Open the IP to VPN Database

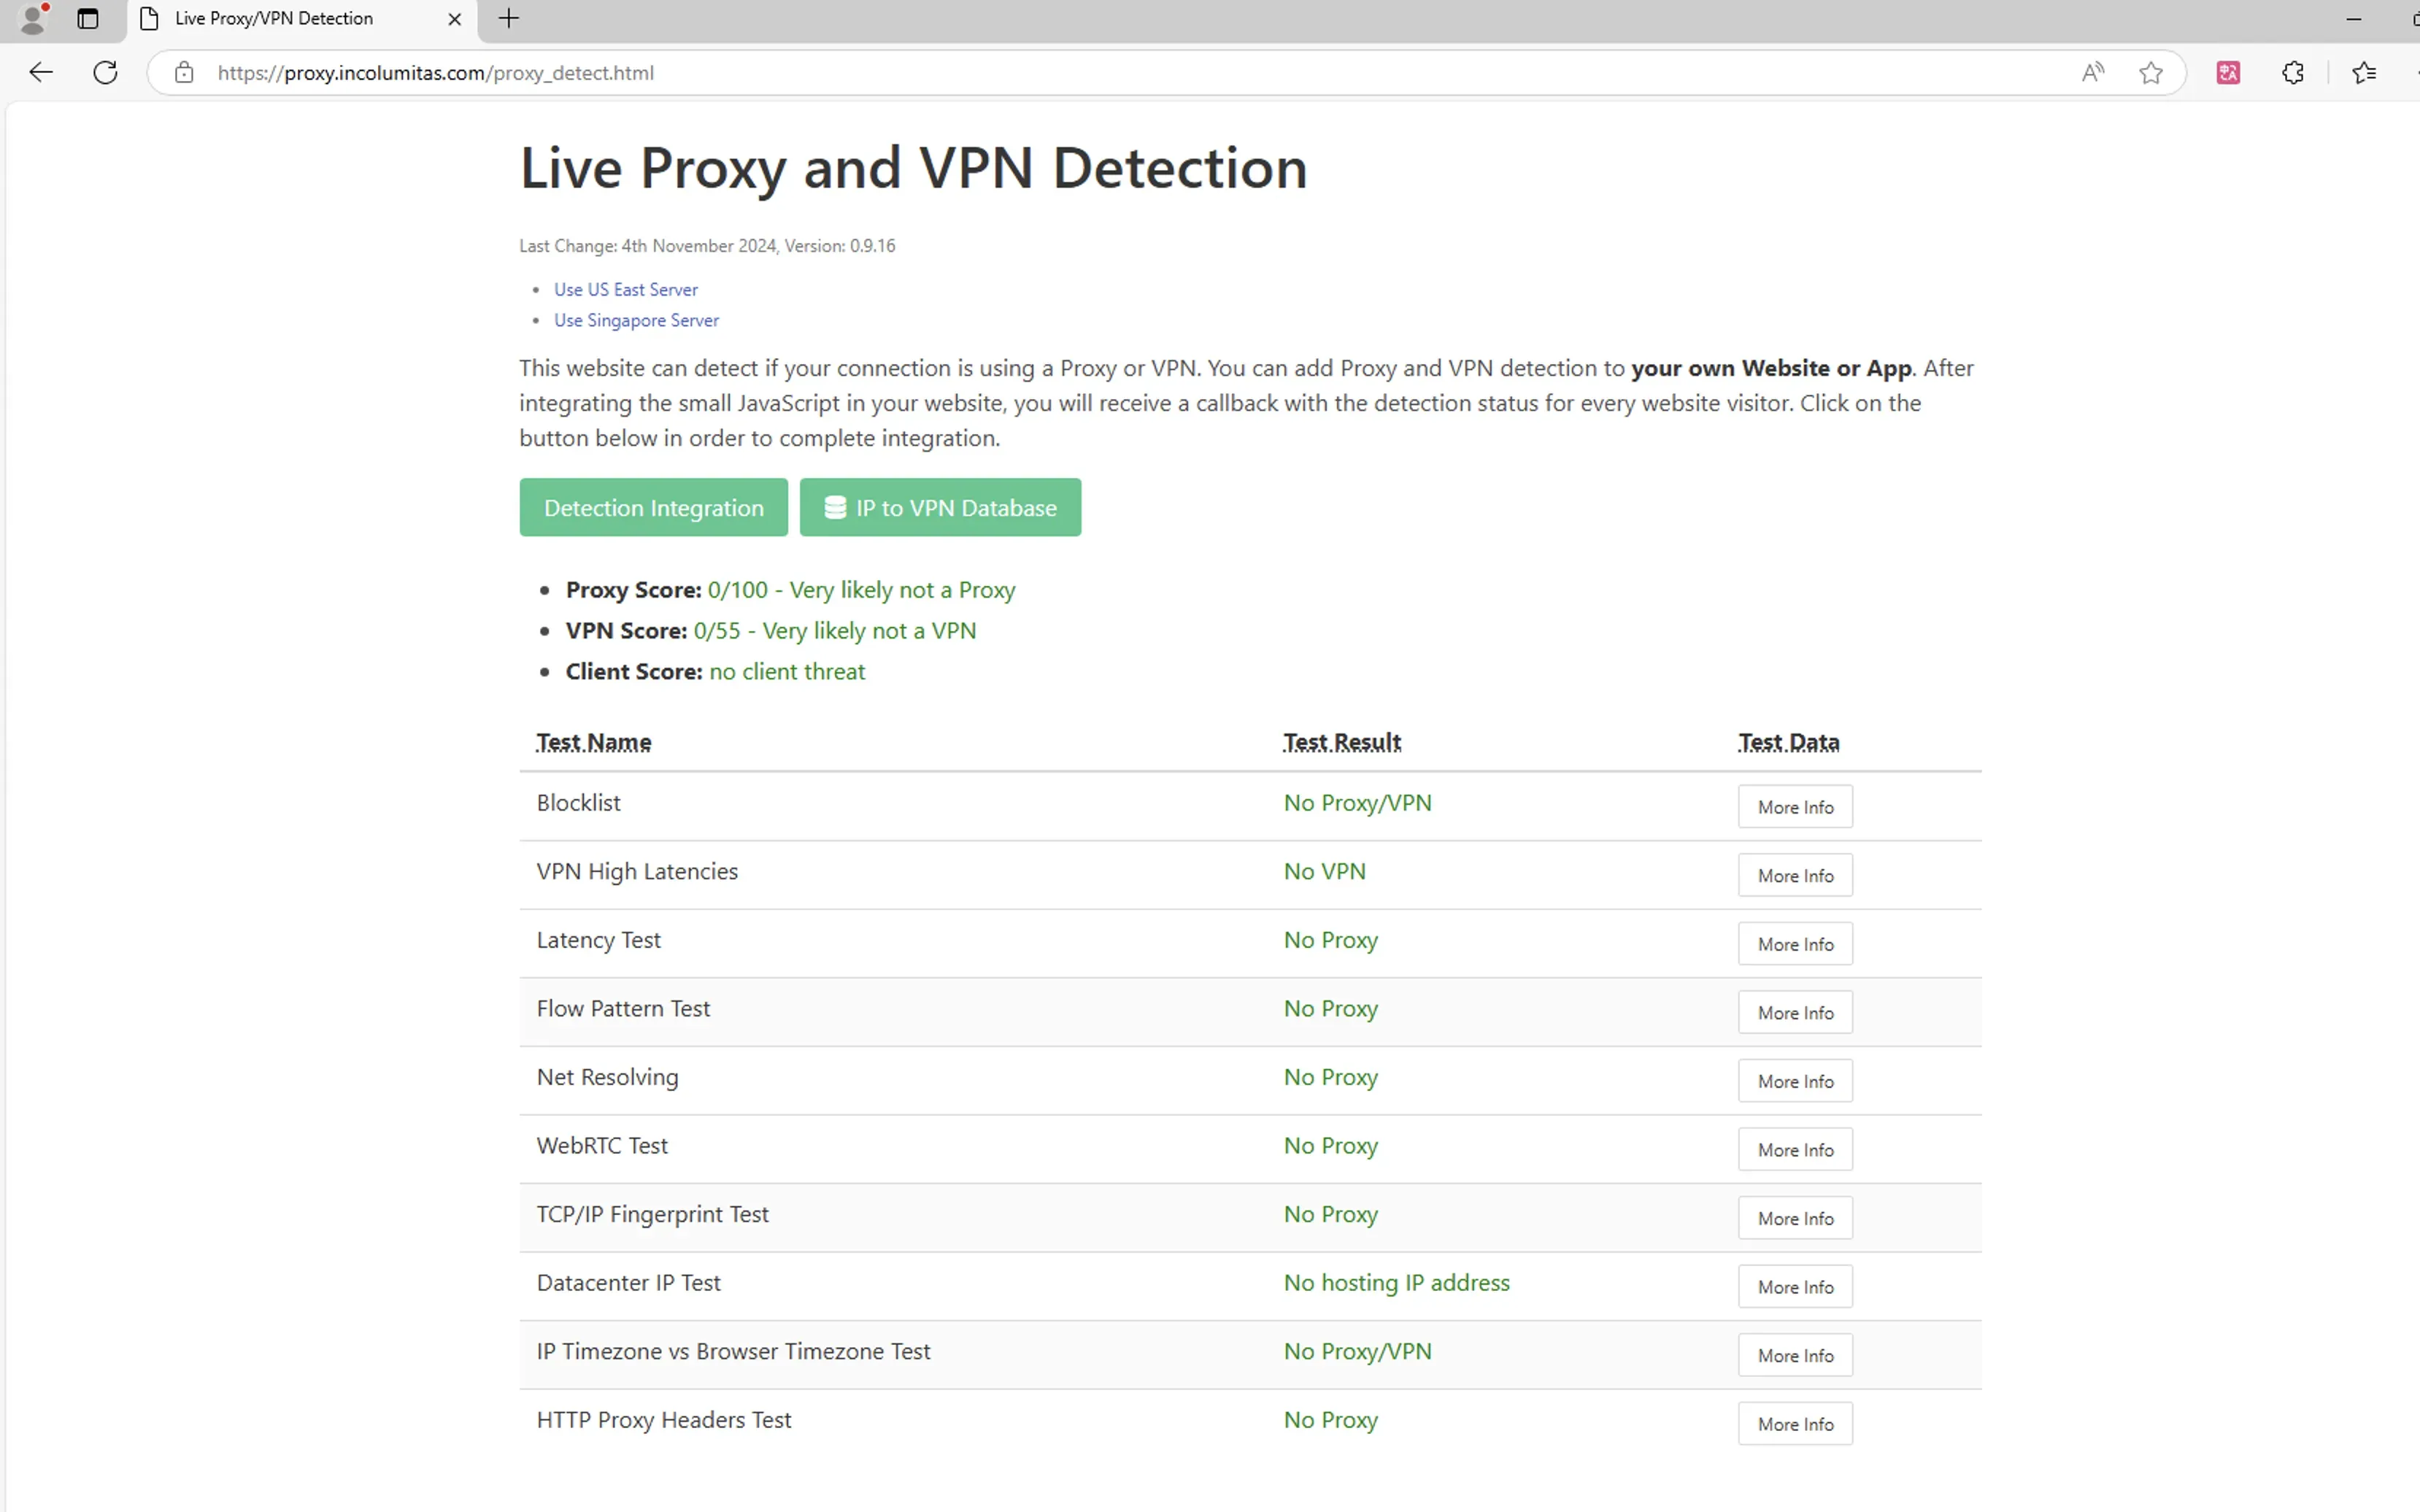tap(941, 507)
